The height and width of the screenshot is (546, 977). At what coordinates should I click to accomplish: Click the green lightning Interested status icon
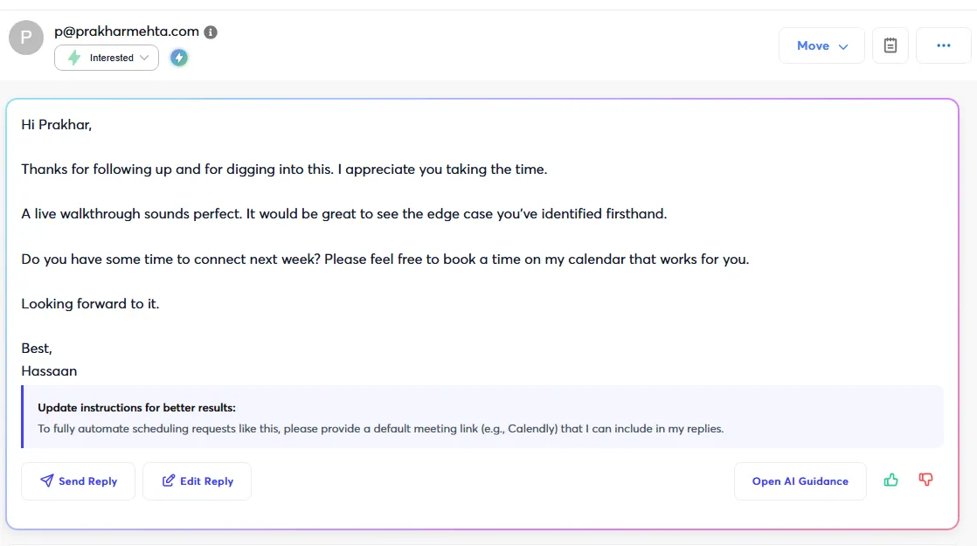tap(74, 58)
